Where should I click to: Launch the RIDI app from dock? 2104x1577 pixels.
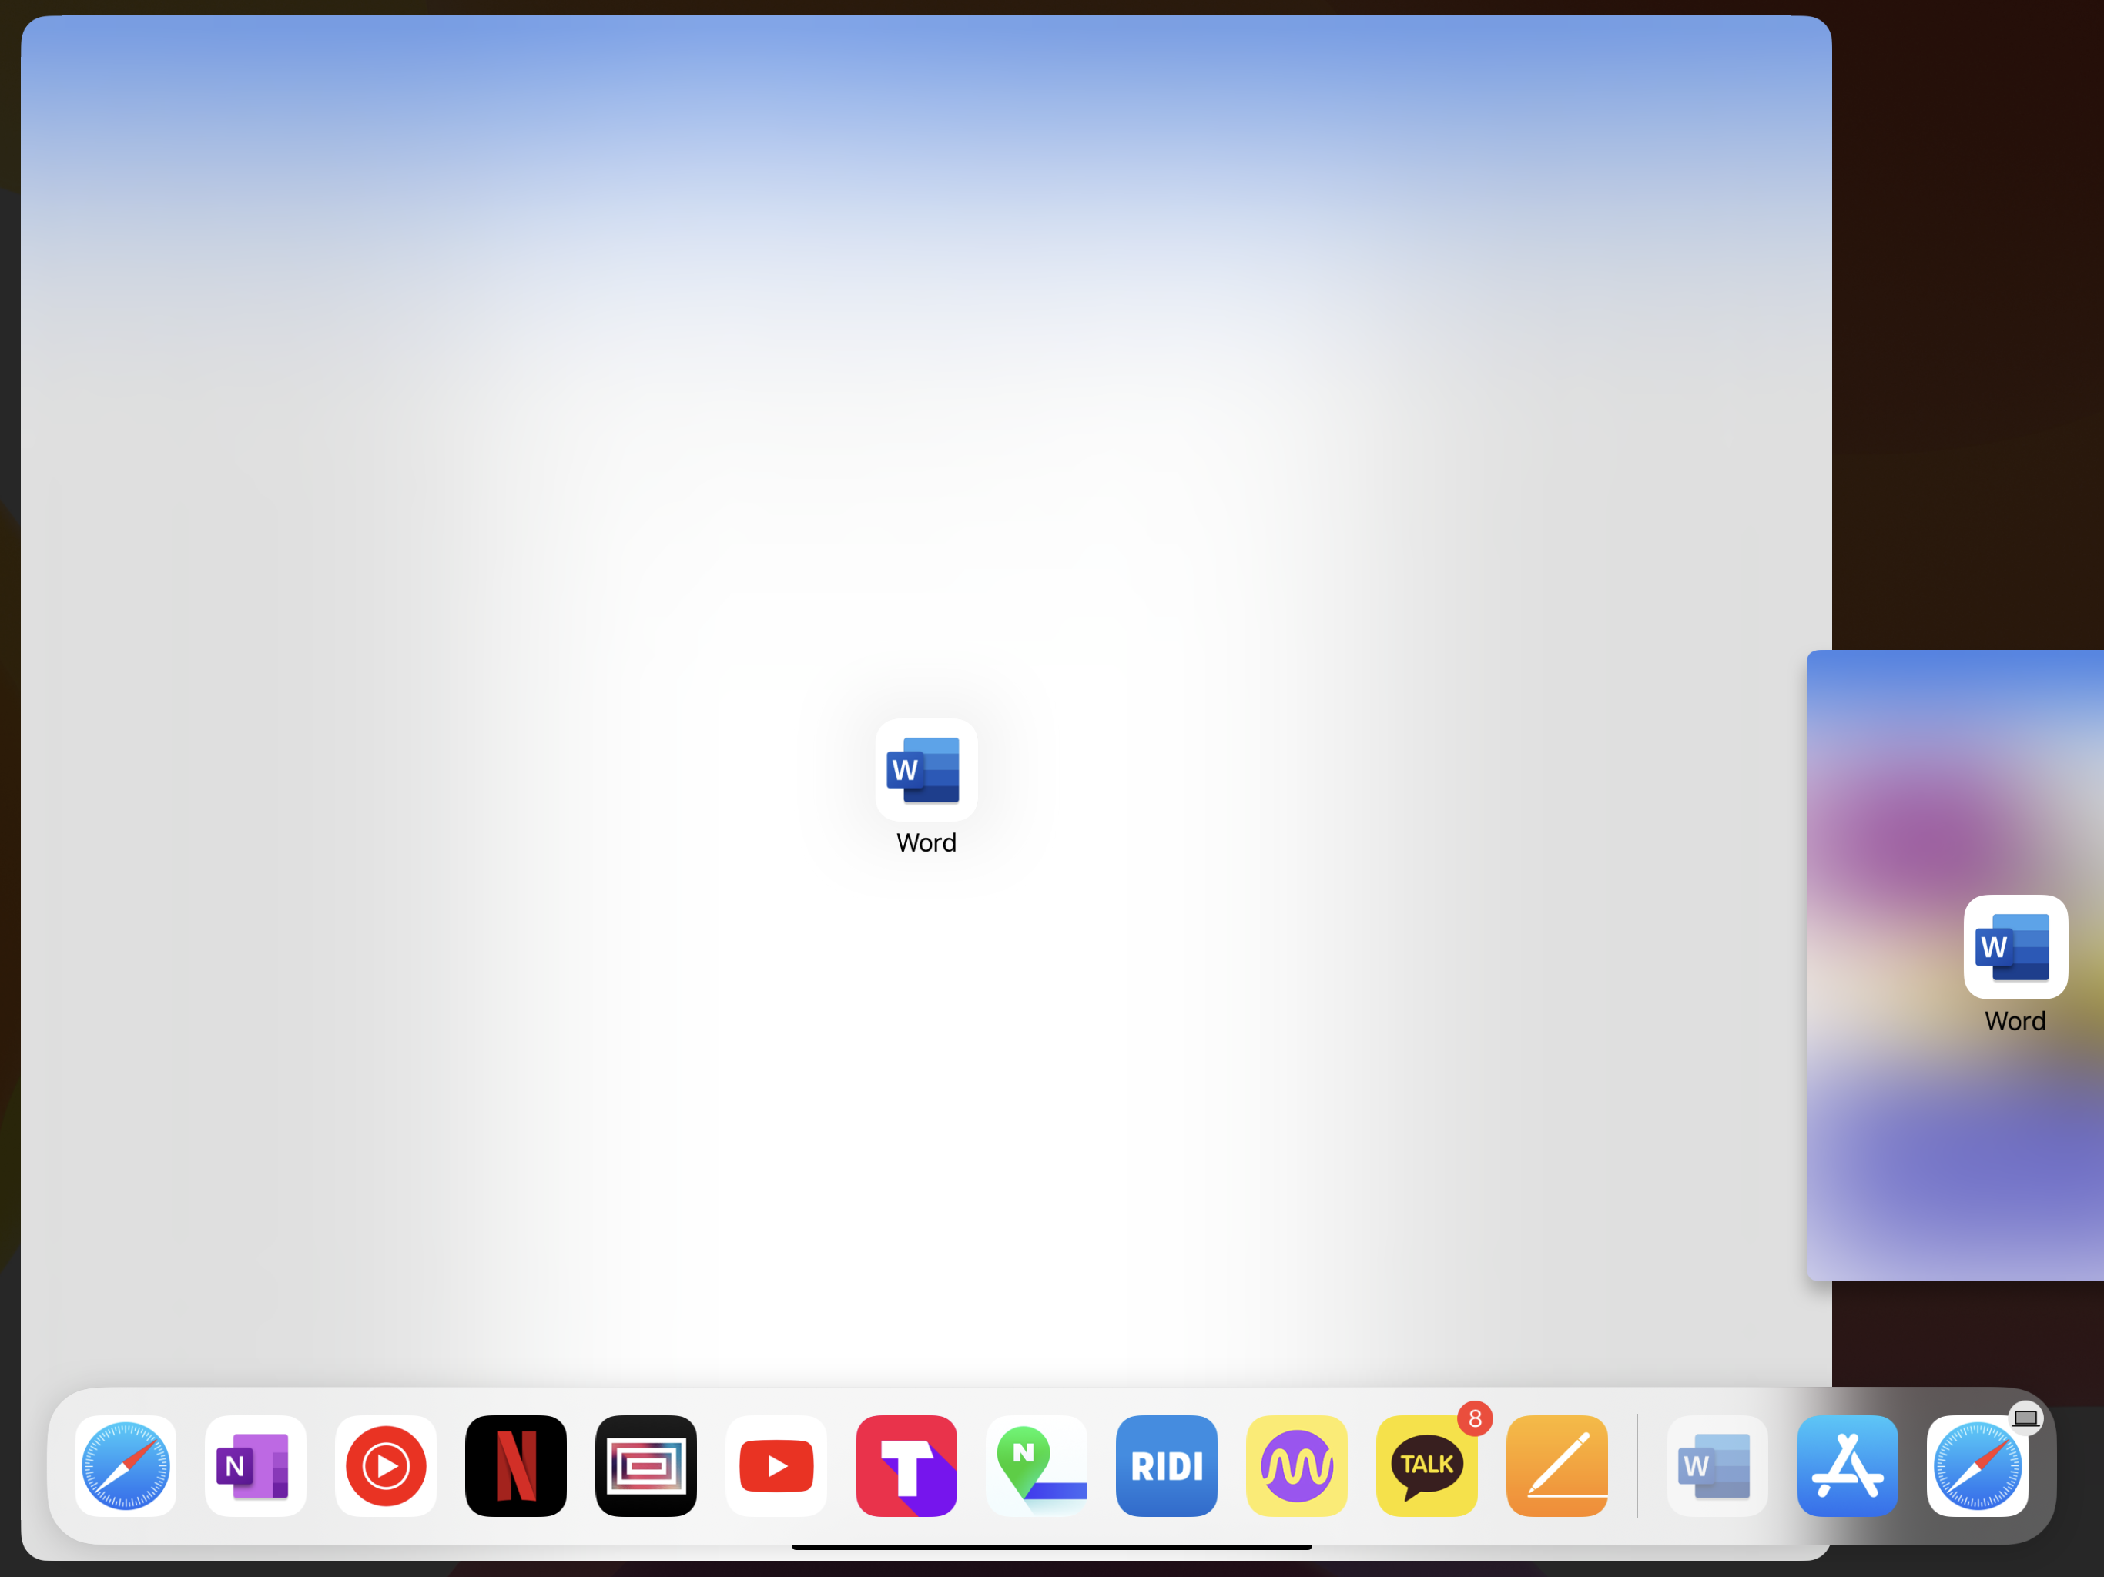click(x=1167, y=1465)
